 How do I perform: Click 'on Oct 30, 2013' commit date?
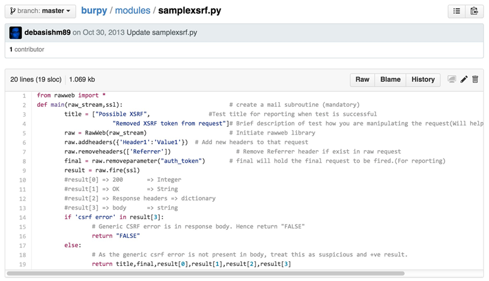coord(99,32)
